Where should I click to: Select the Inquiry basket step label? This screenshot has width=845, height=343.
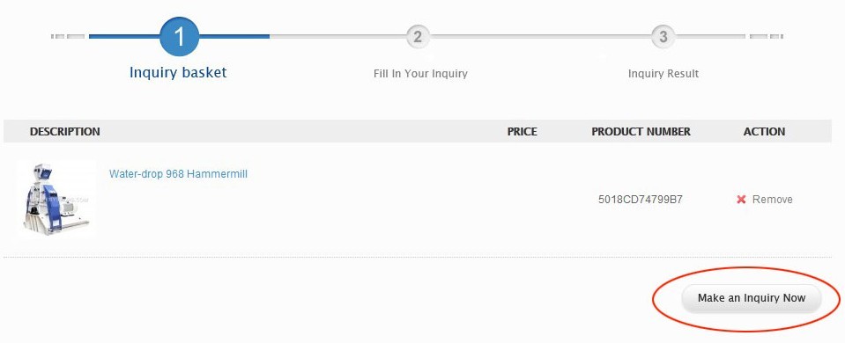178,73
